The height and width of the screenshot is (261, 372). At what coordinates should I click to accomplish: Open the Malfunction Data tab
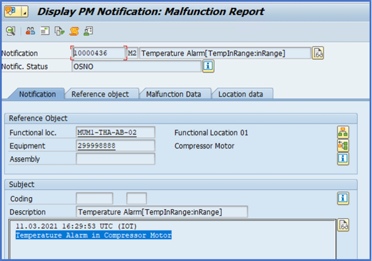(173, 94)
